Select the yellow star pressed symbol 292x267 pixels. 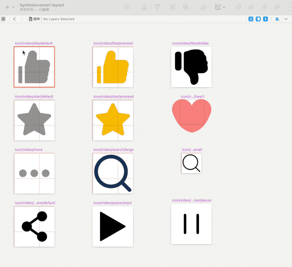[x=113, y=120]
